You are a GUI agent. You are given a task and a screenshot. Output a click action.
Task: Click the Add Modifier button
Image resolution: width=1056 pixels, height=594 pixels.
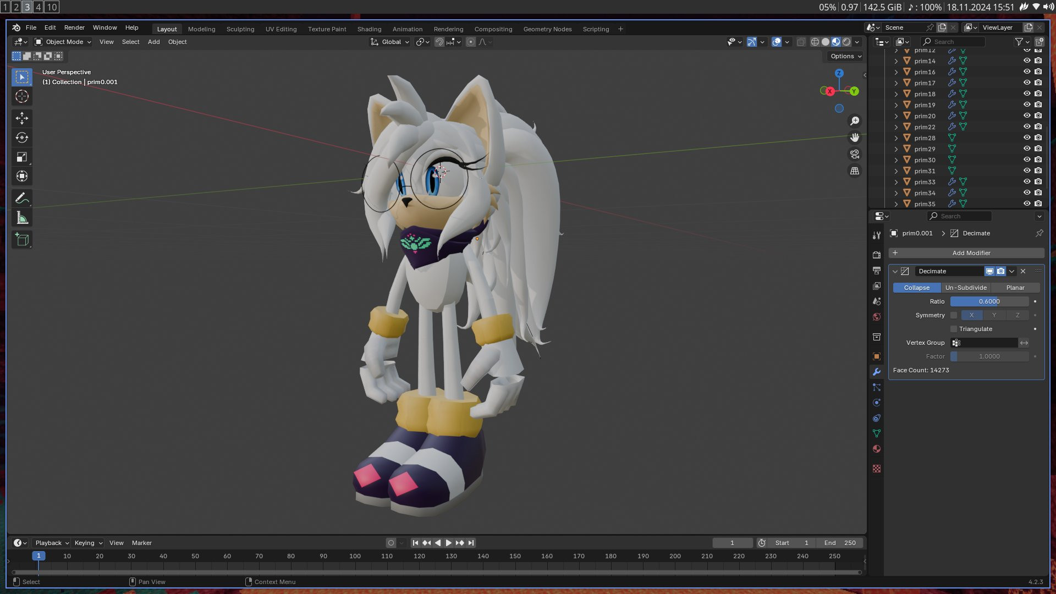pyautogui.click(x=966, y=253)
